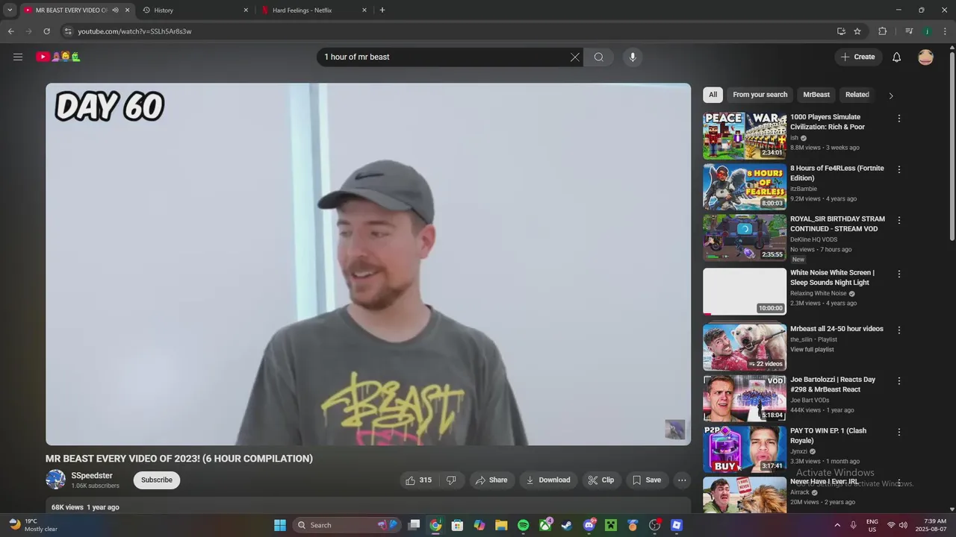Open Steam from the taskbar
The image size is (956, 537).
coord(567,525)
